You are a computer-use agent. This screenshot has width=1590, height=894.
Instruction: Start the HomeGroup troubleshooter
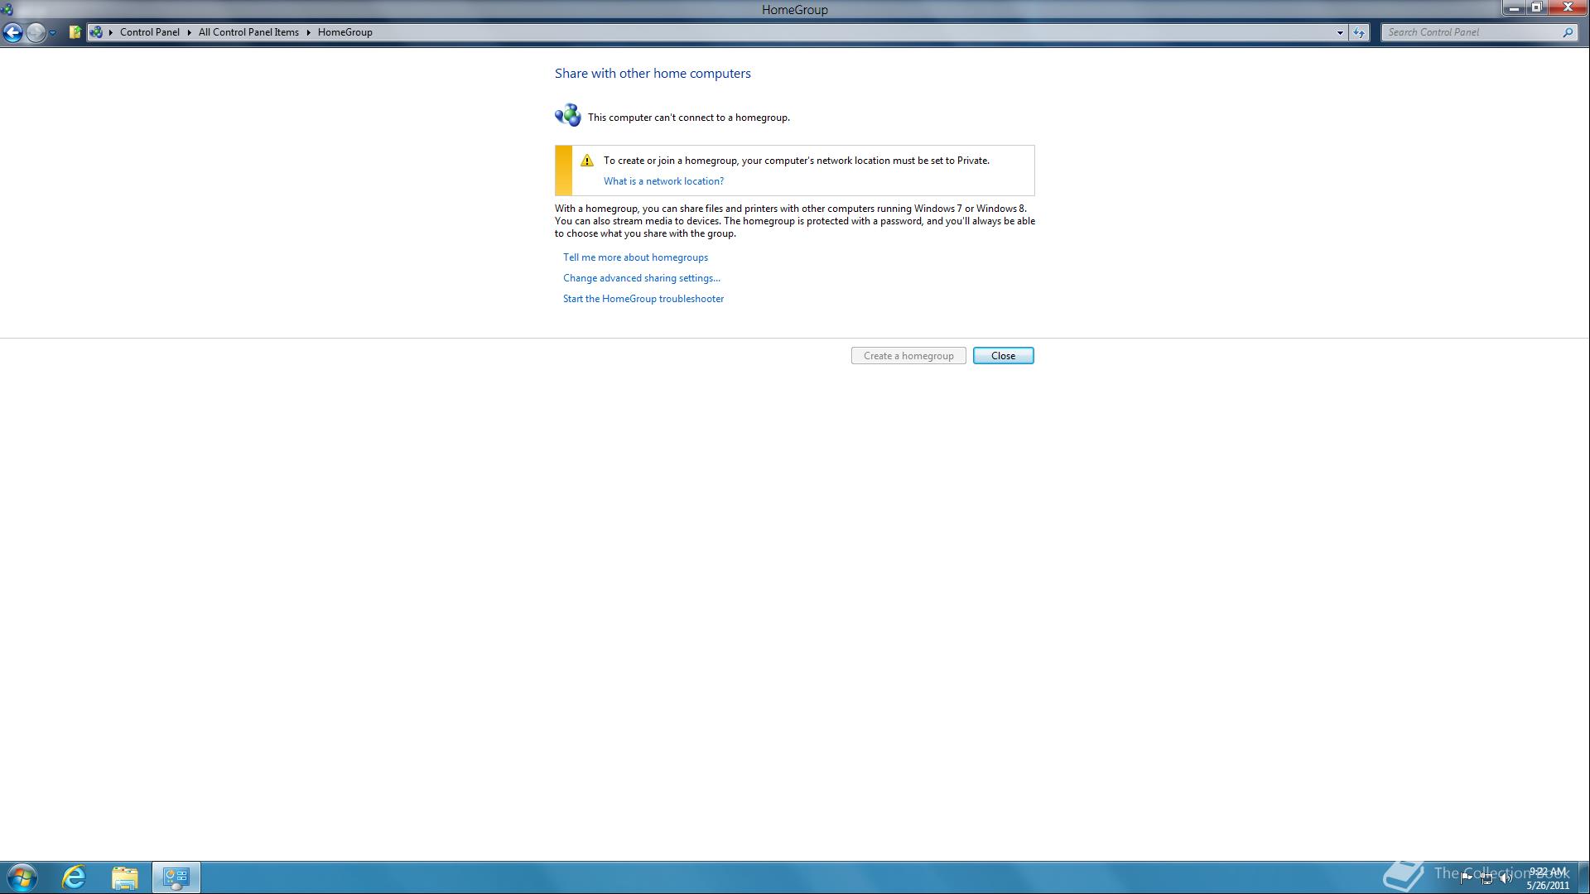tap(643, 299)
